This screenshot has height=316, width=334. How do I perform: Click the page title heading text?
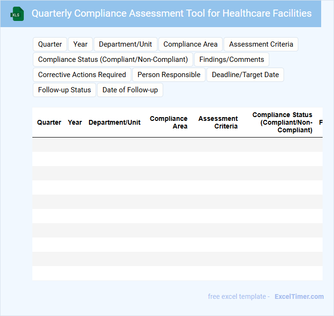[x=171, y=13]
